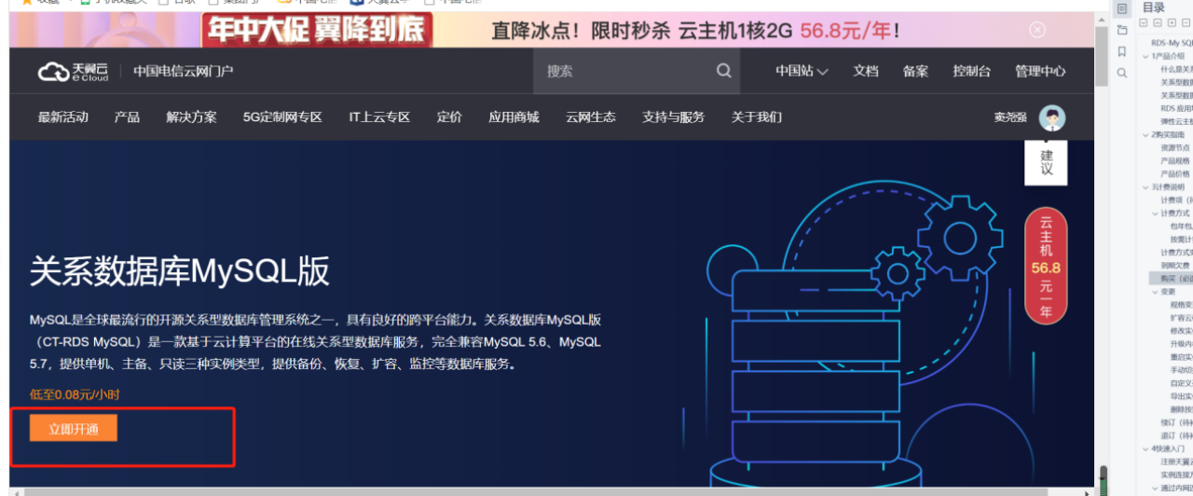Open the 应用商城 nav item

514,117
